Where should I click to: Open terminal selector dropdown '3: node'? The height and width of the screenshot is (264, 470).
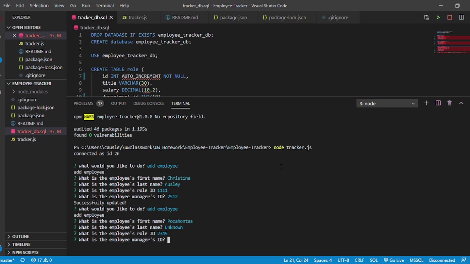pos(387,103)
